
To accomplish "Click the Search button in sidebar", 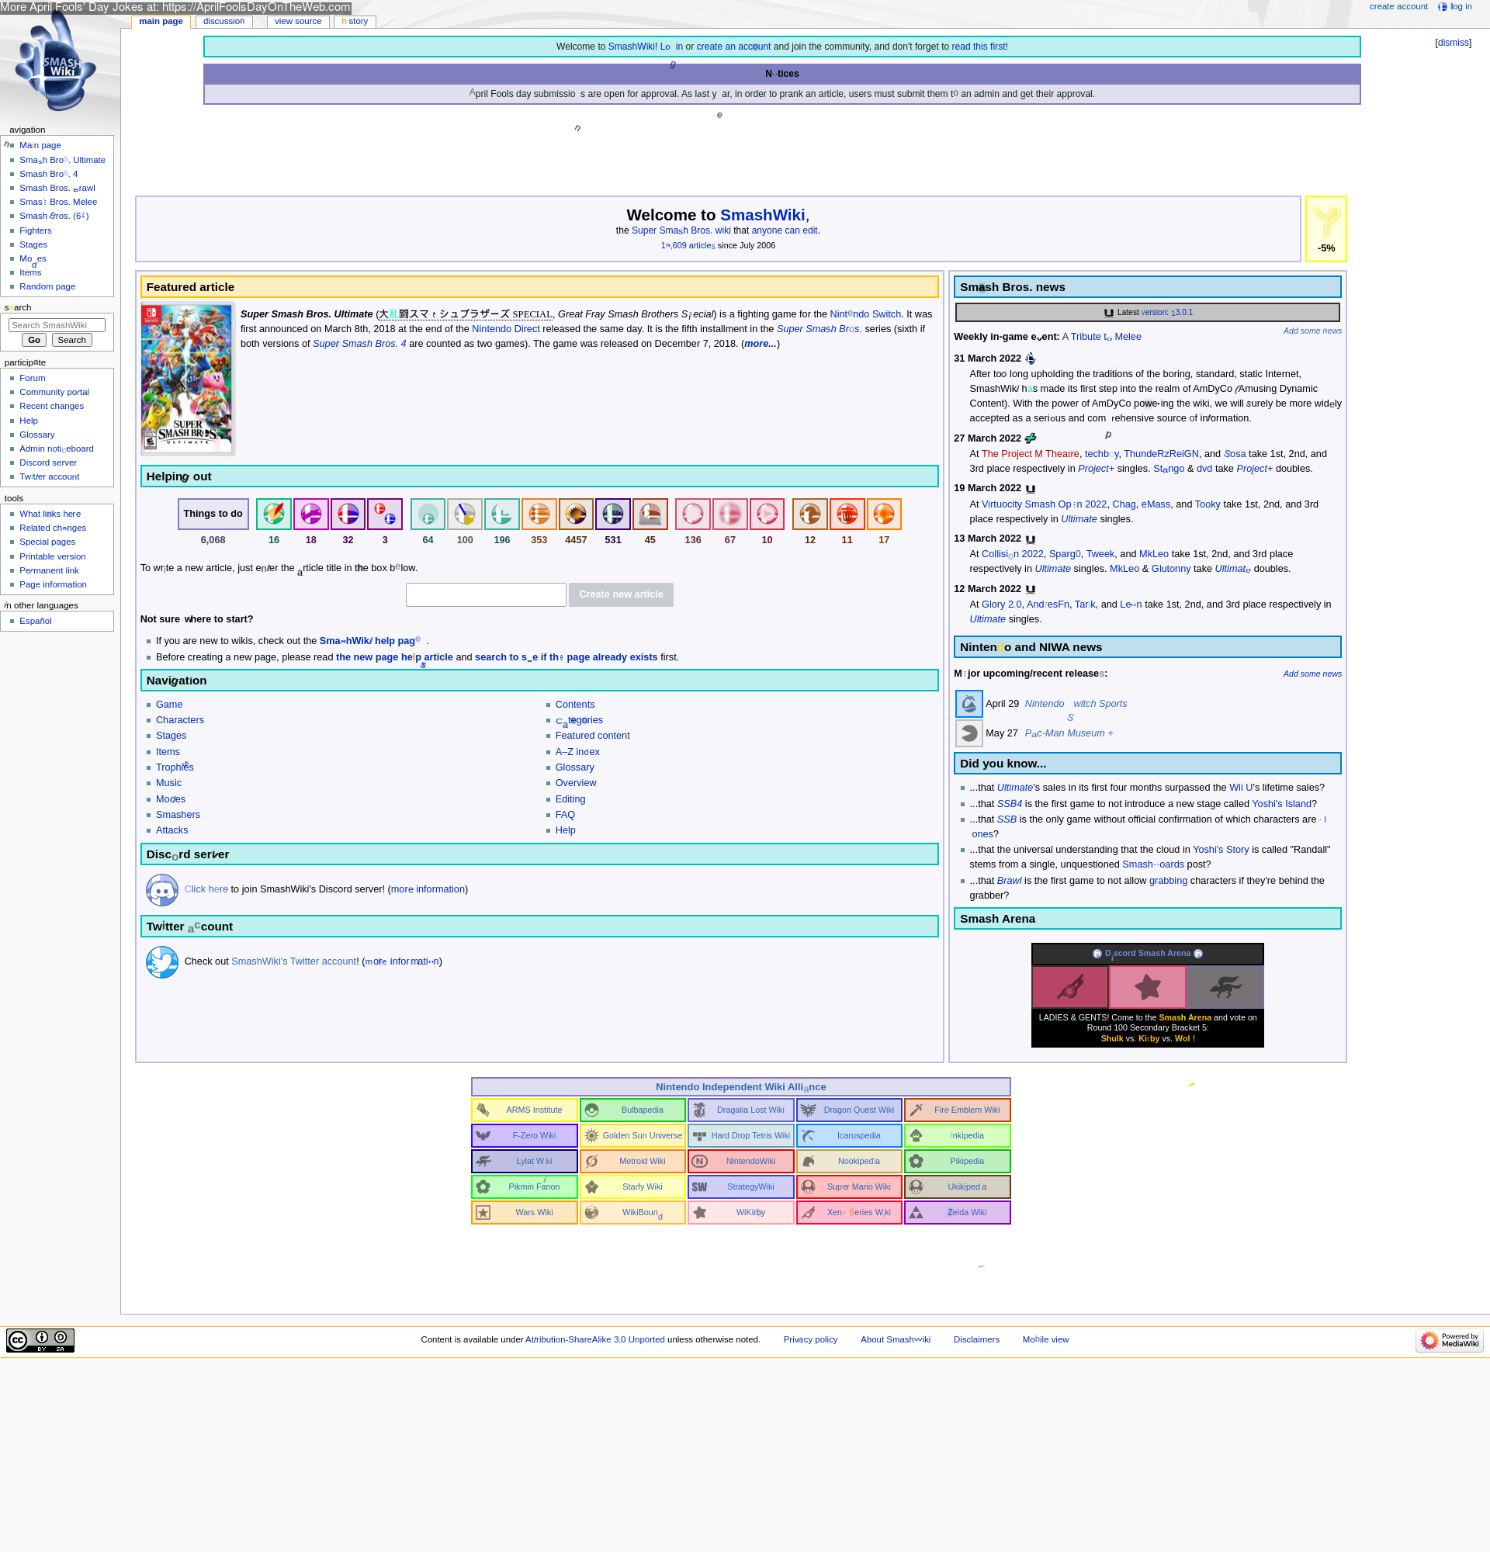I will click(x=72, y=340).
